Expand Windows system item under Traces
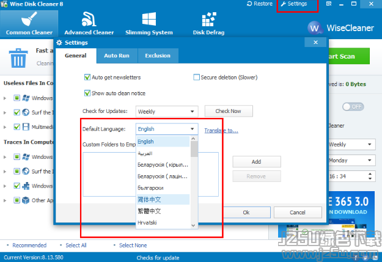 point(5,157)
